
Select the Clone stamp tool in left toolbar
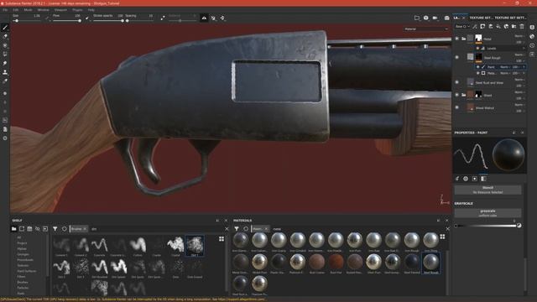point(5,72)
